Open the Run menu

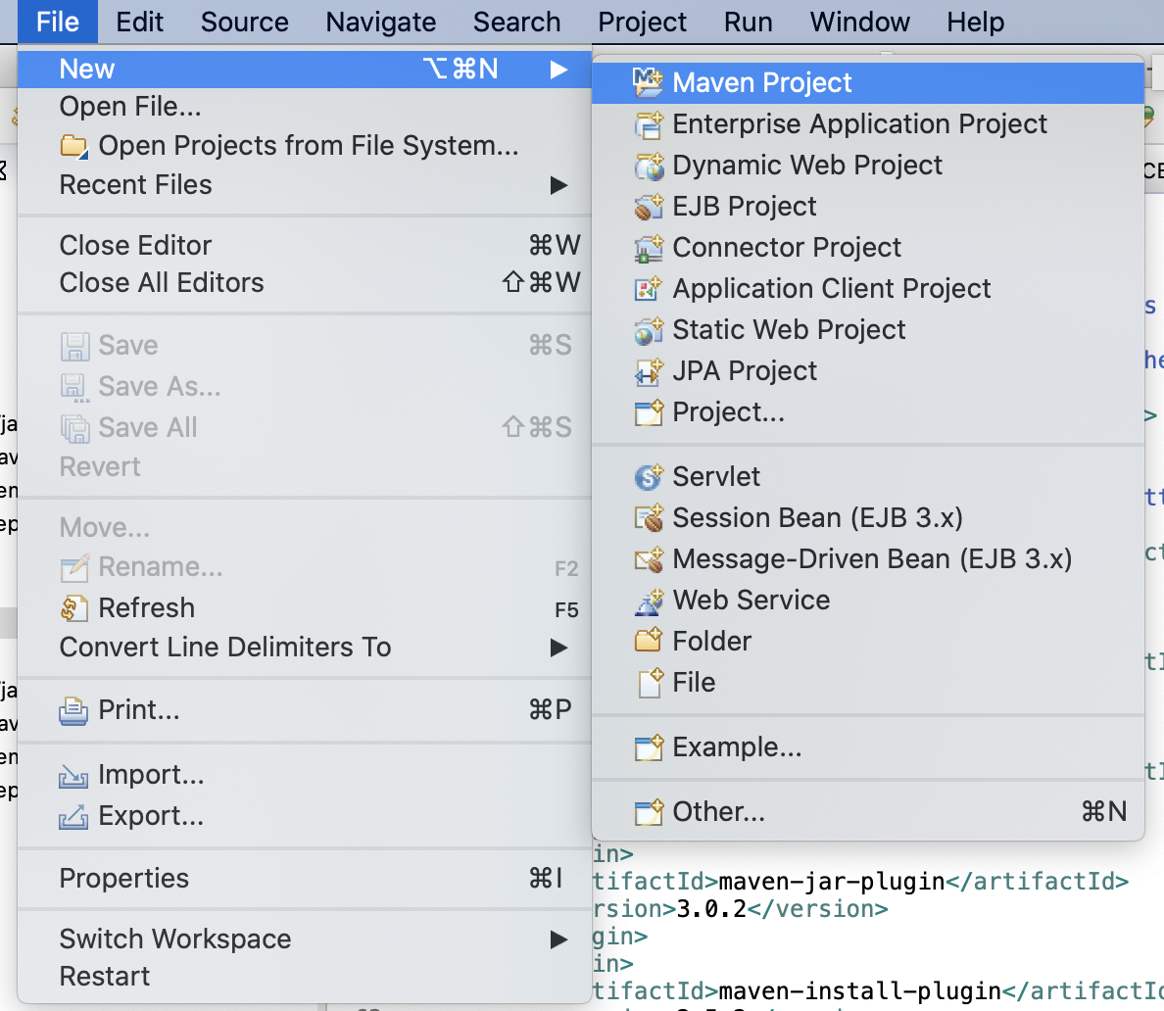749,22
